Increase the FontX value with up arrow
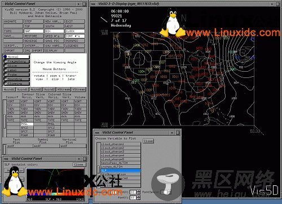This screenshot has width=282, height=204. [x=139, y=191]
